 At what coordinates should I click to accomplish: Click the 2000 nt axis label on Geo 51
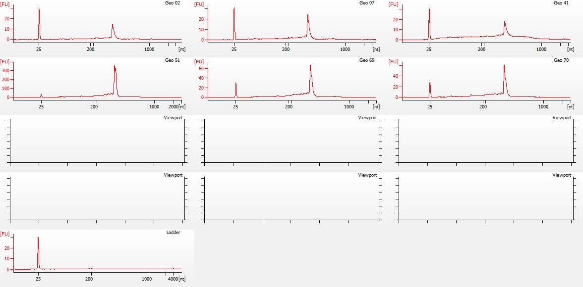[x=174, y=106]
